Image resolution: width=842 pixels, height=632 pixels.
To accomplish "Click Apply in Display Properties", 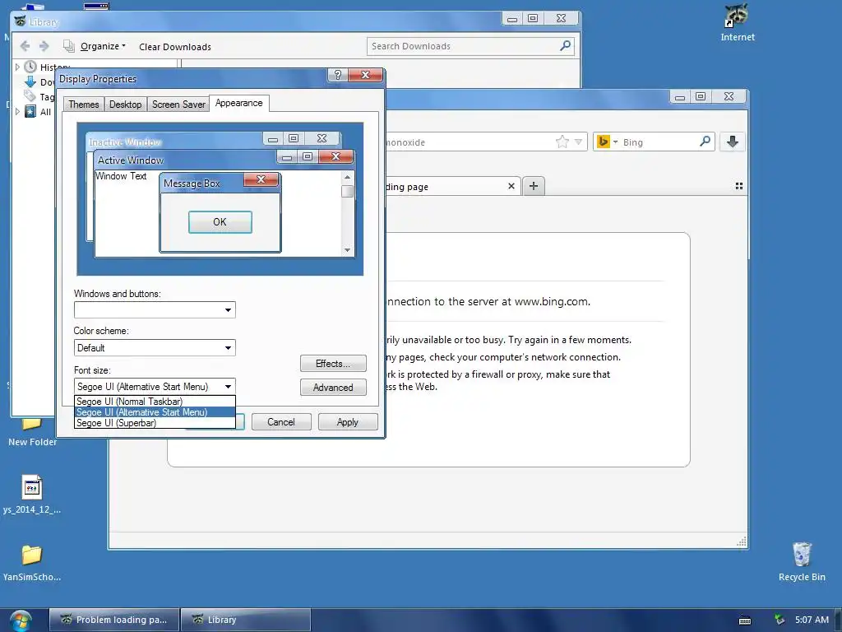I will coord(348,422).
